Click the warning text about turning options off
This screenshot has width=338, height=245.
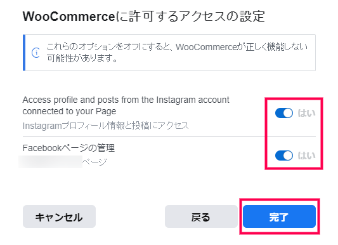tap(177, 53)
